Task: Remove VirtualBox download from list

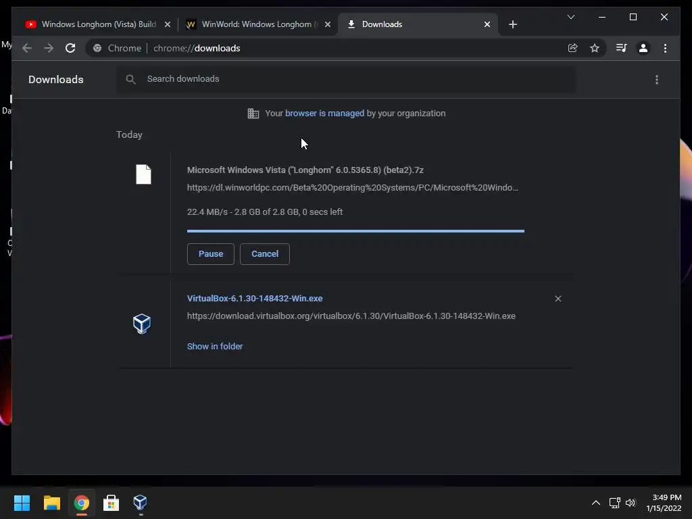Action: point(558,299)
